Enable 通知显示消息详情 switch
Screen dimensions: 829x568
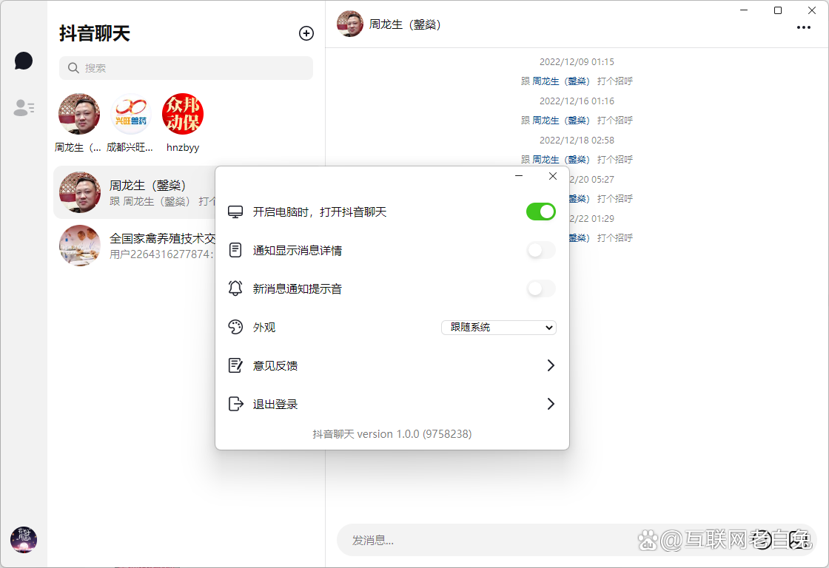pos(540,250)
